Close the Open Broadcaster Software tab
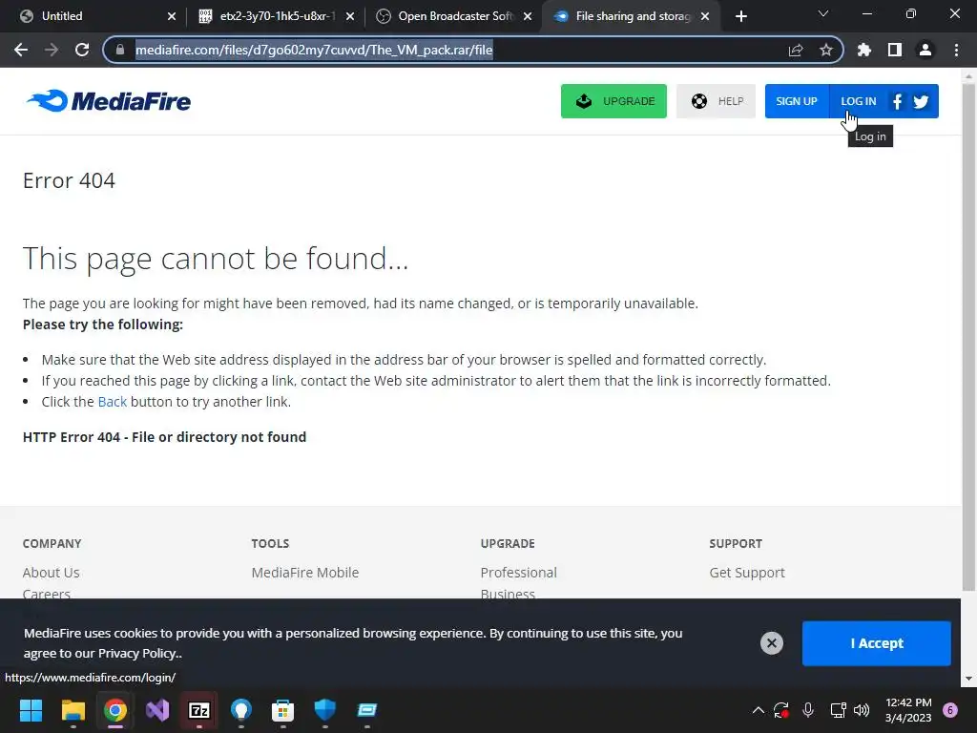The width and height of the screenshot is (977, 733). point(528,16)
